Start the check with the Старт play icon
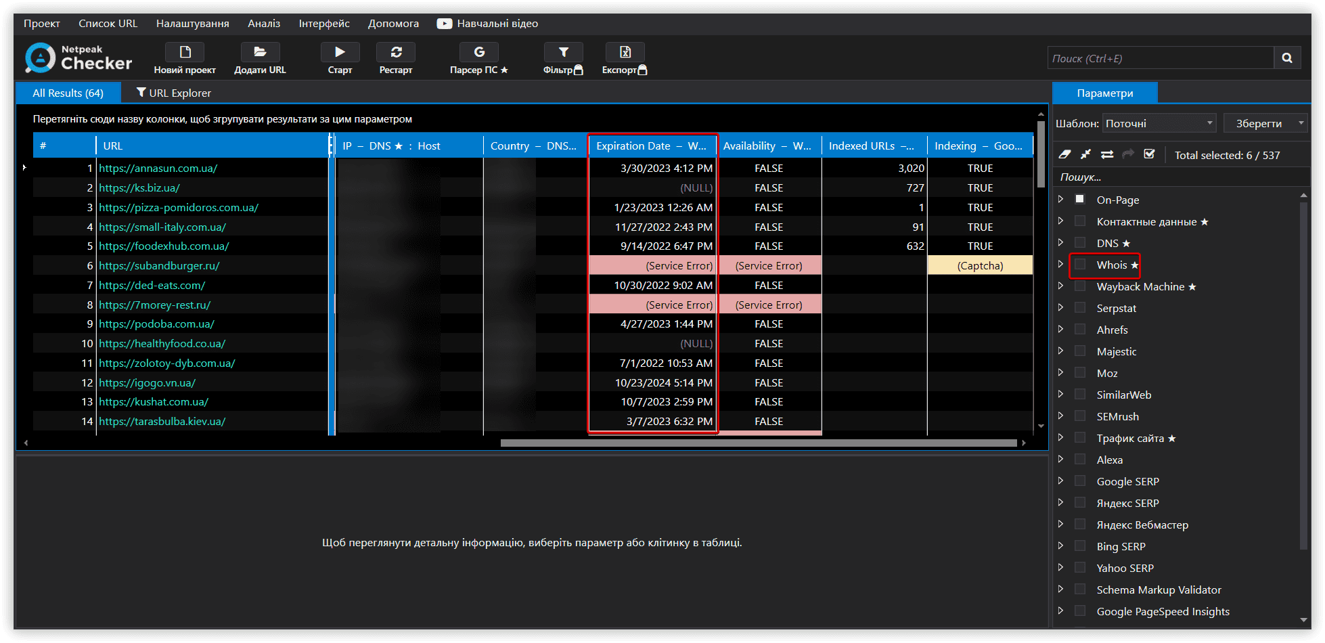Viewport: 1325px width, 643px height. coord(340,52)
